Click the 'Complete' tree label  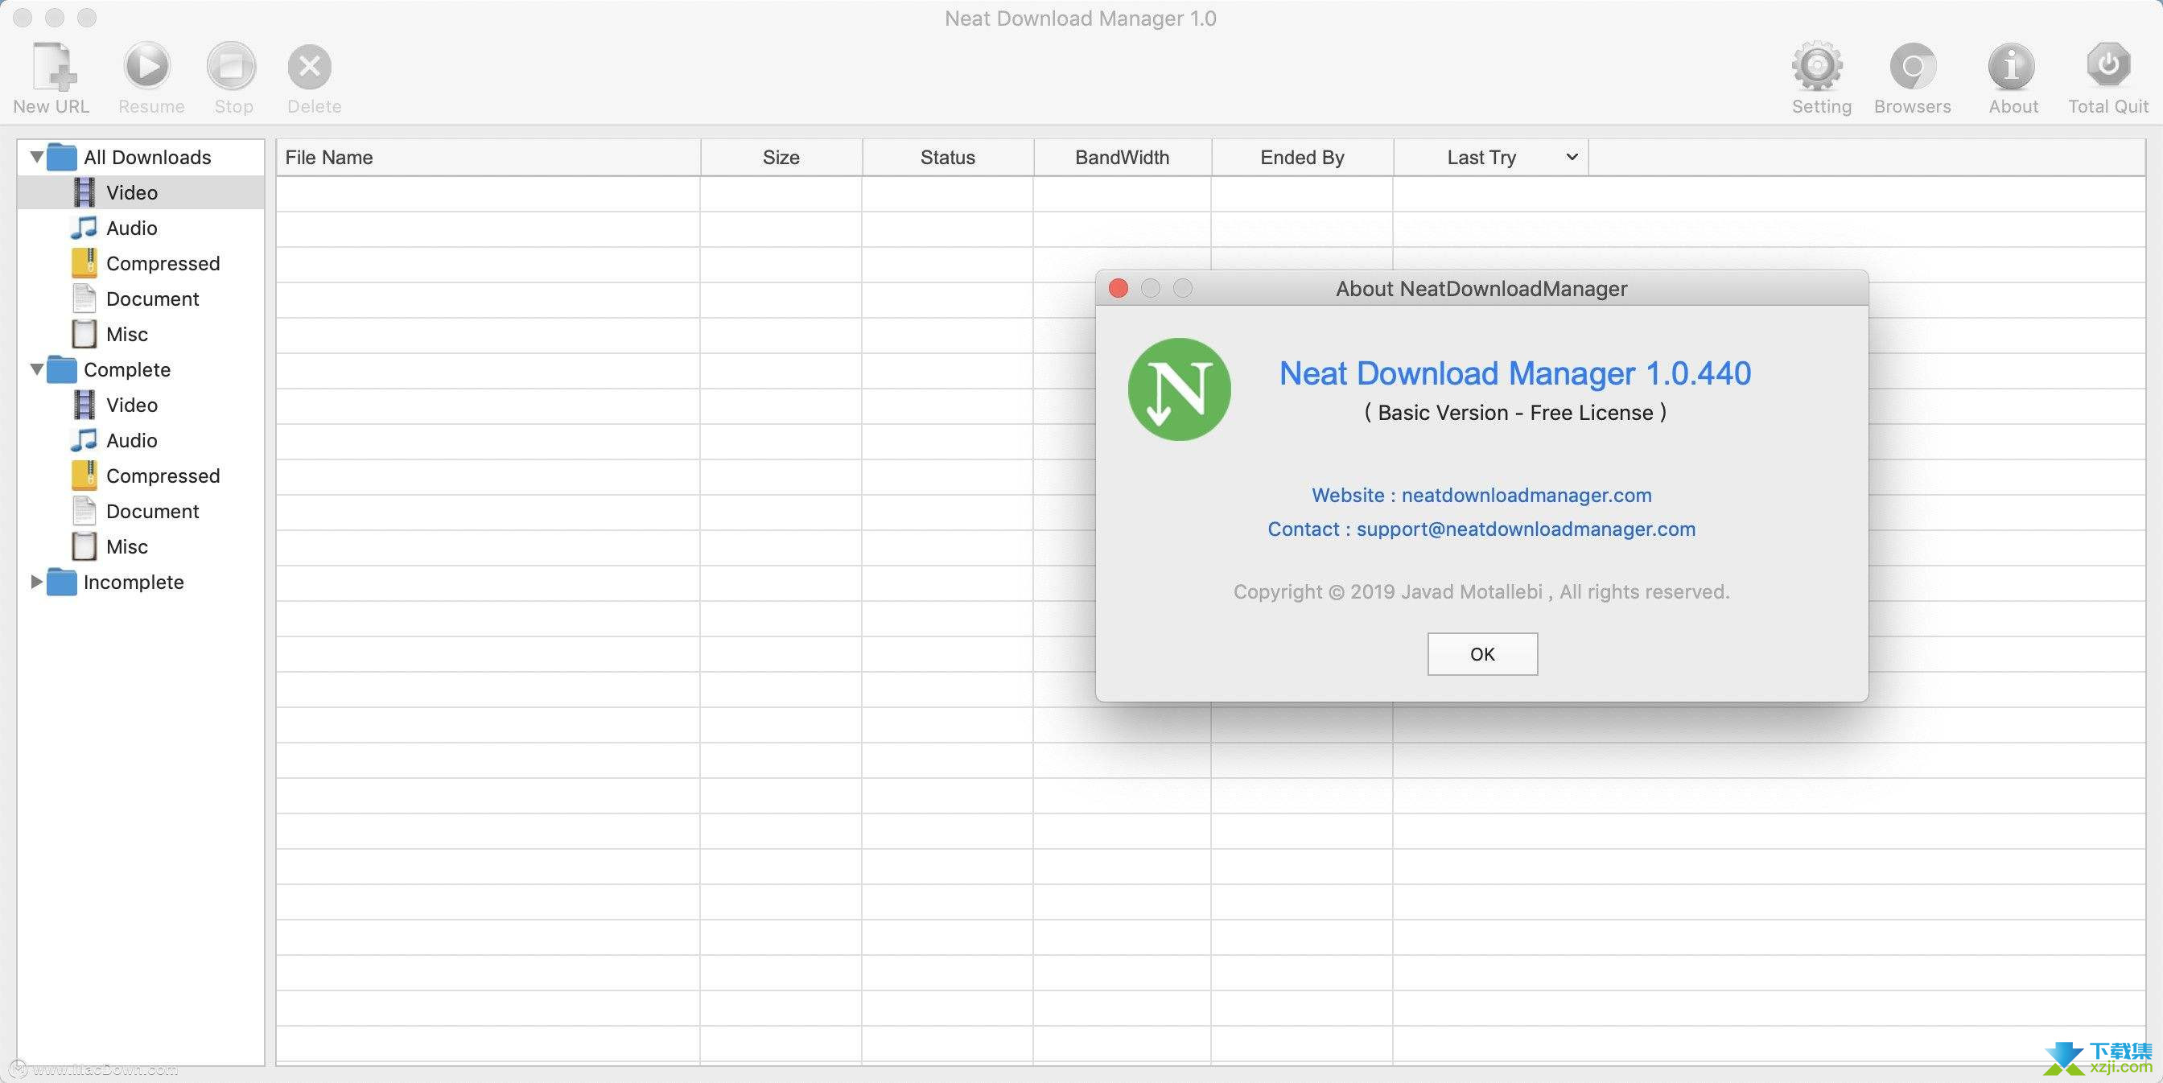coord(127,369)
